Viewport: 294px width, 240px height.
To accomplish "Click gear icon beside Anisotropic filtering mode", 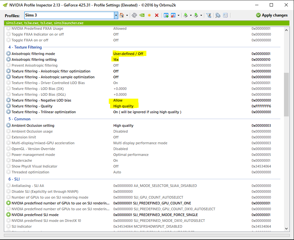I will point(8,54).
